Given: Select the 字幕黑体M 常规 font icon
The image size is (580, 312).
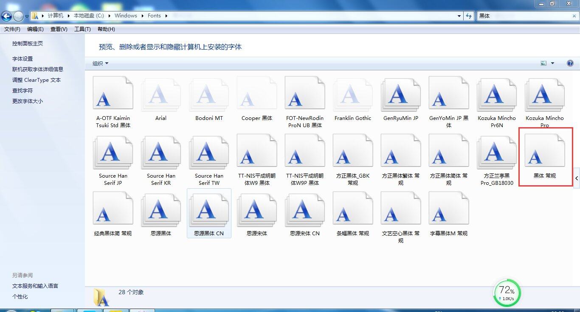Looking at the screenshot, I should tap(449, 209).
